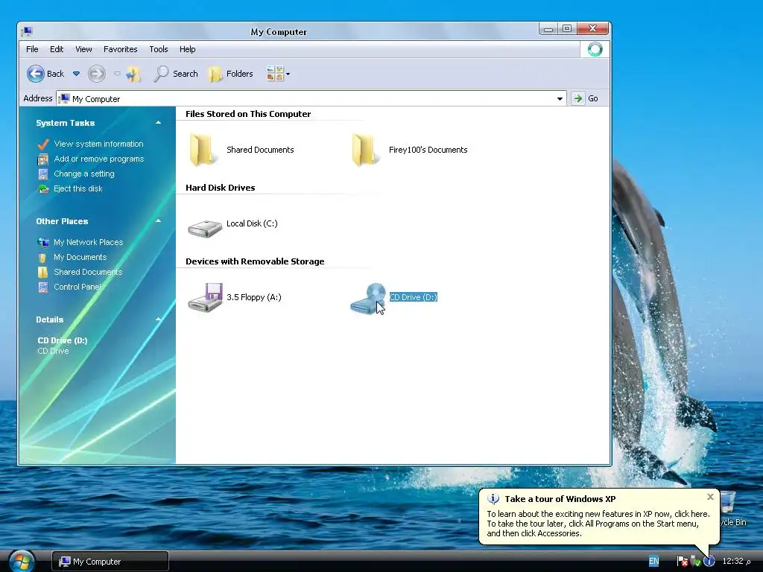
Task: Select Firey100's Documents folder icon
Action: (364, 150)
